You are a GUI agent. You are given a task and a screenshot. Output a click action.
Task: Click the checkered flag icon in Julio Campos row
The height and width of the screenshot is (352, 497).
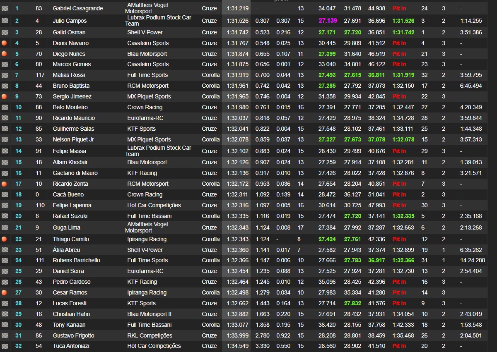click(x=5, y=21)
